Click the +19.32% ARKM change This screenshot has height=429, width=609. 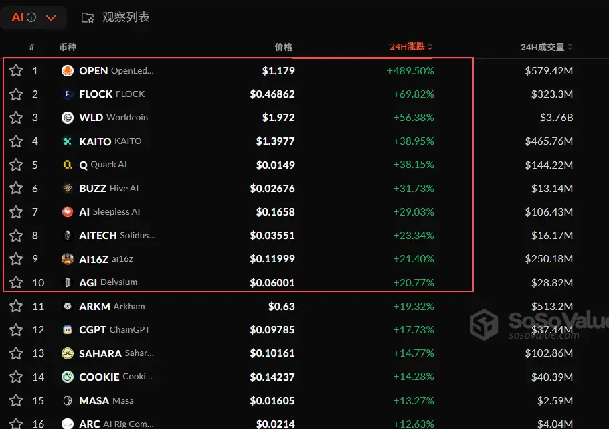coord(414,307)
